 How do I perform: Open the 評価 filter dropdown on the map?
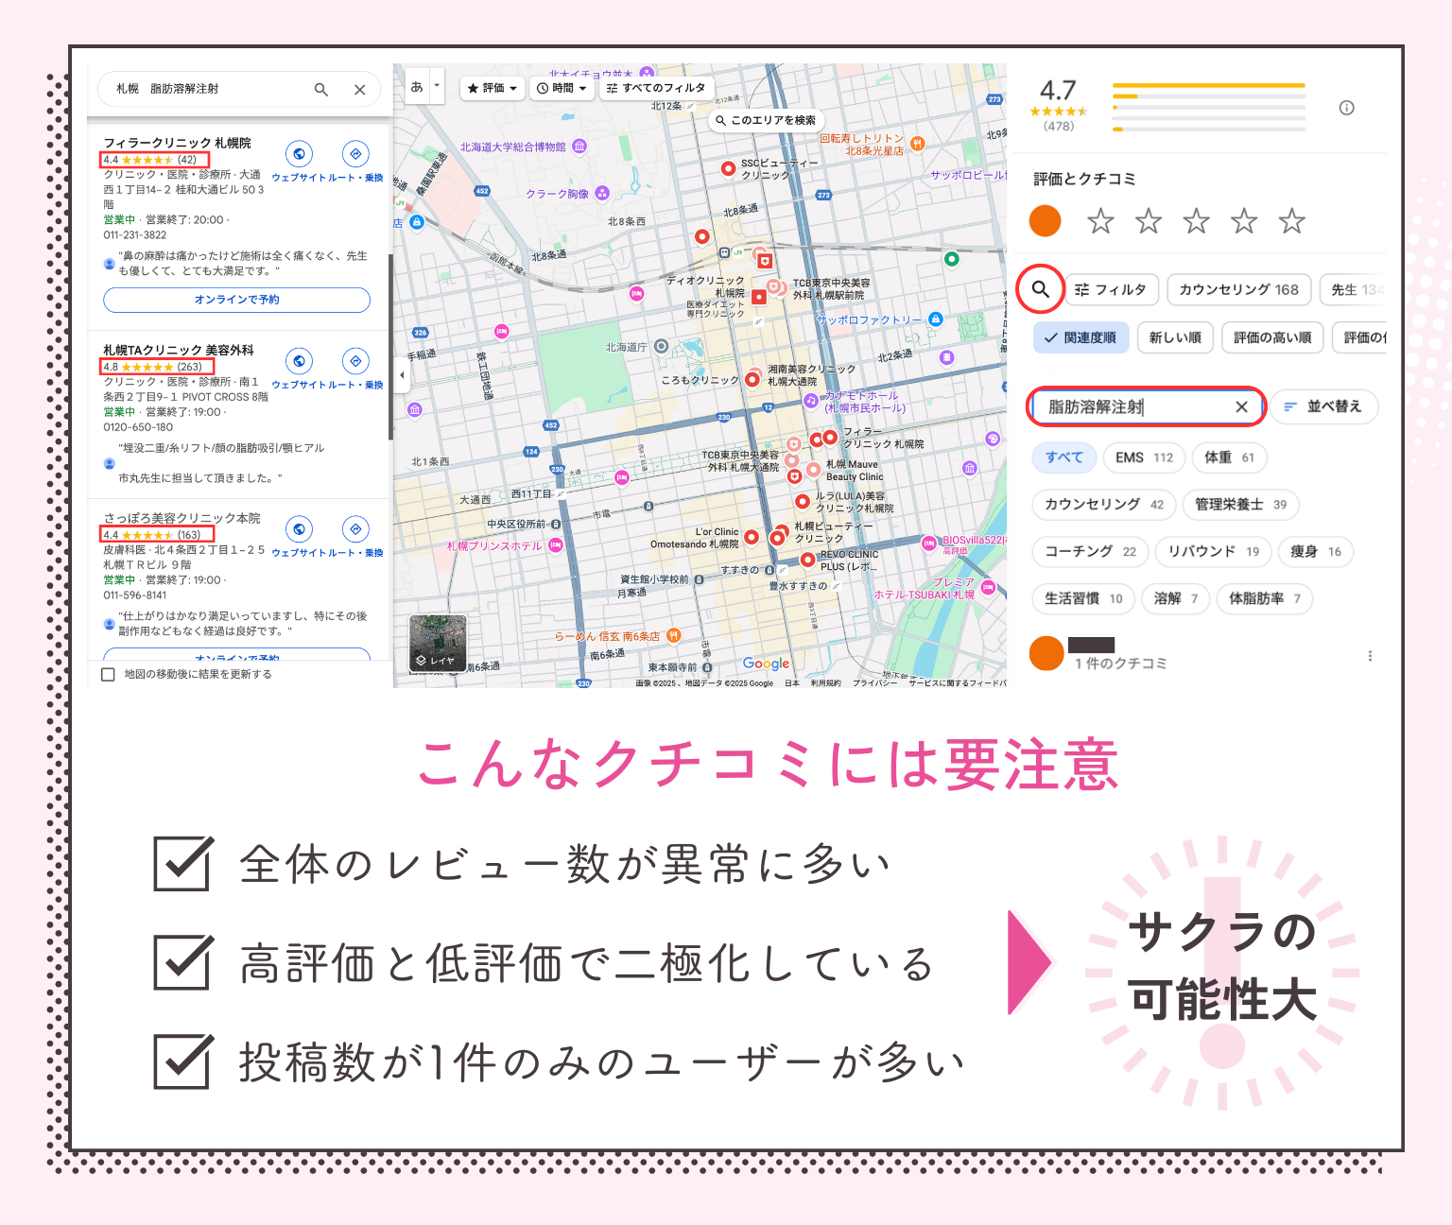click(x=494, y=88)
